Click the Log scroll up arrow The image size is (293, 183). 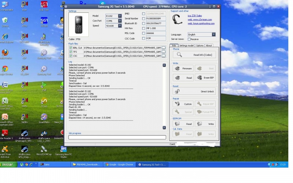point(164,65)
